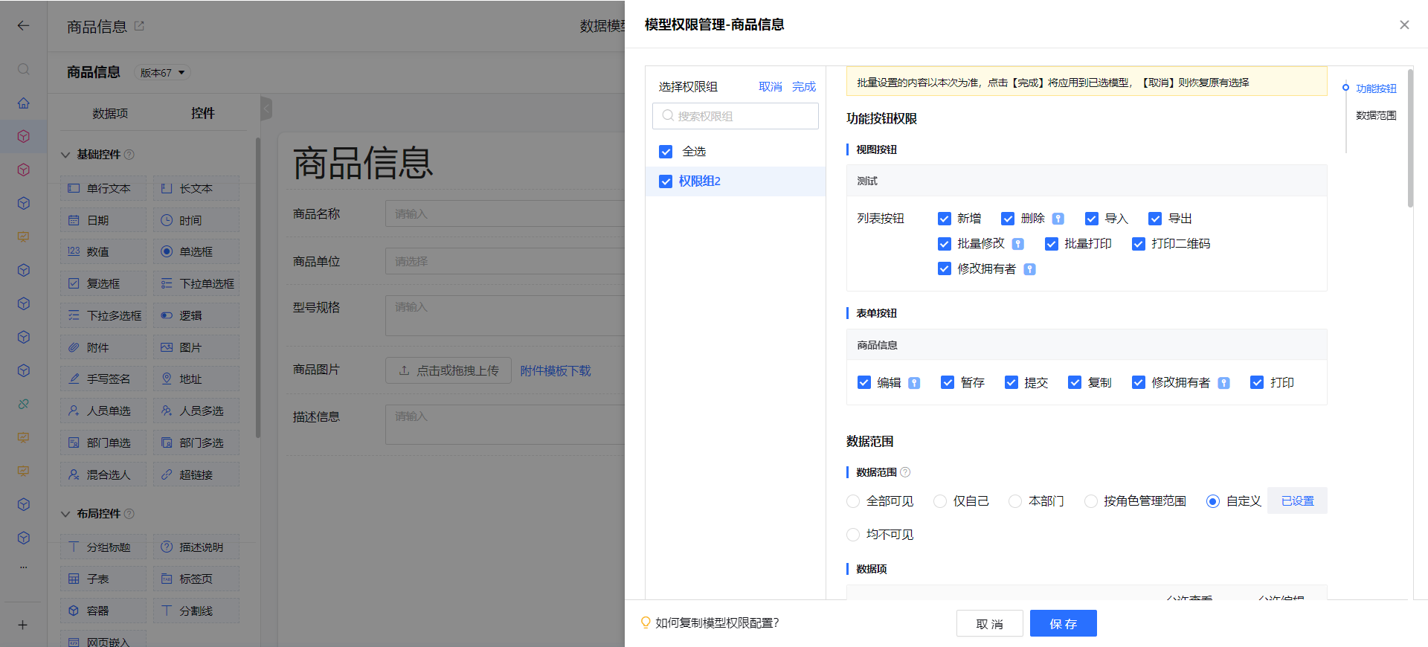
Task: Select the 地址 control
Action: click(x=196, y=379)
